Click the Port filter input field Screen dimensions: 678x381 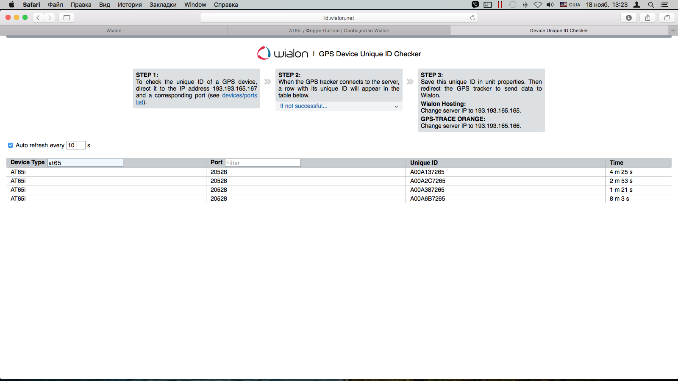[x=263, y=163]
